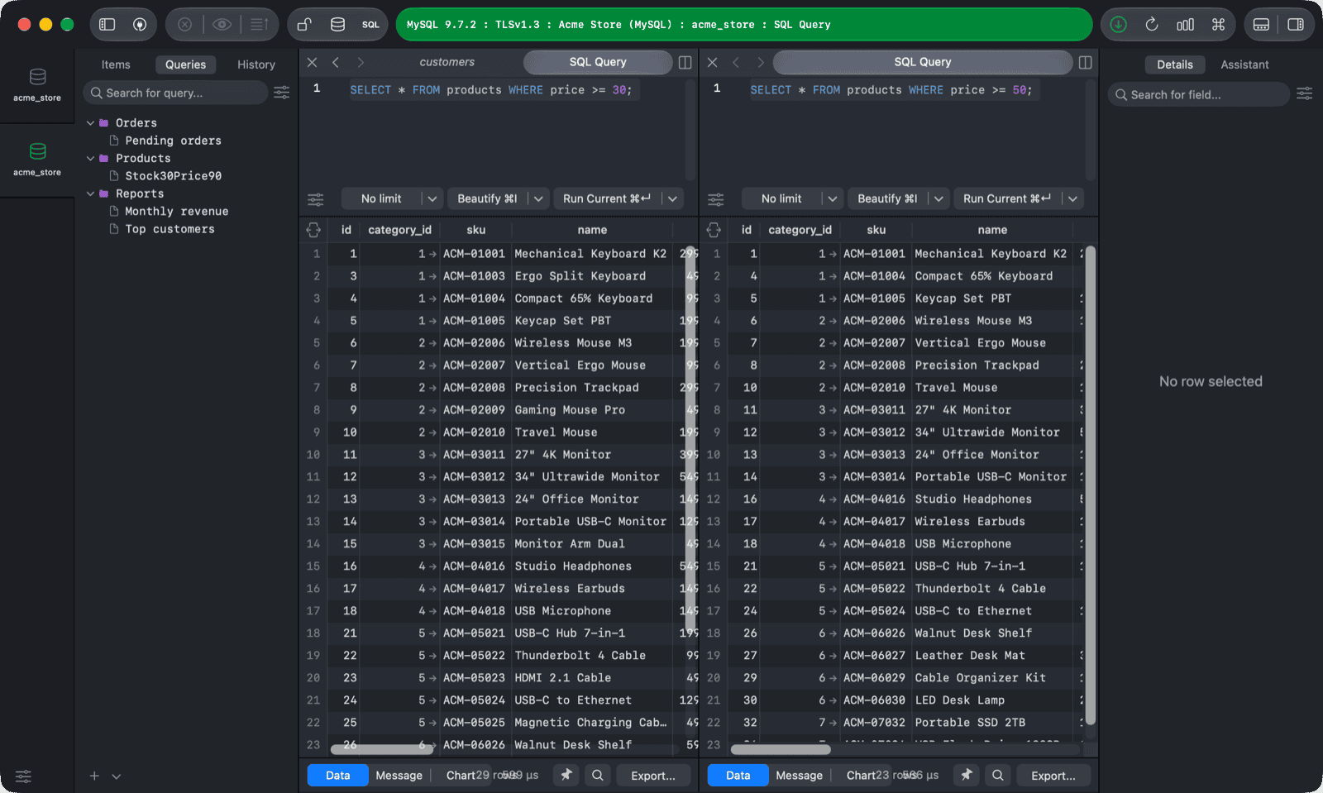
Task: Open filter options beside Search for query
Action: (282, 93)
